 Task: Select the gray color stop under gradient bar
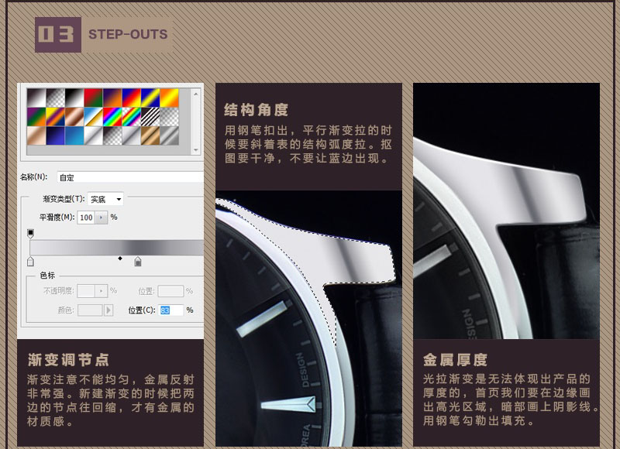[x=138, y=262]
